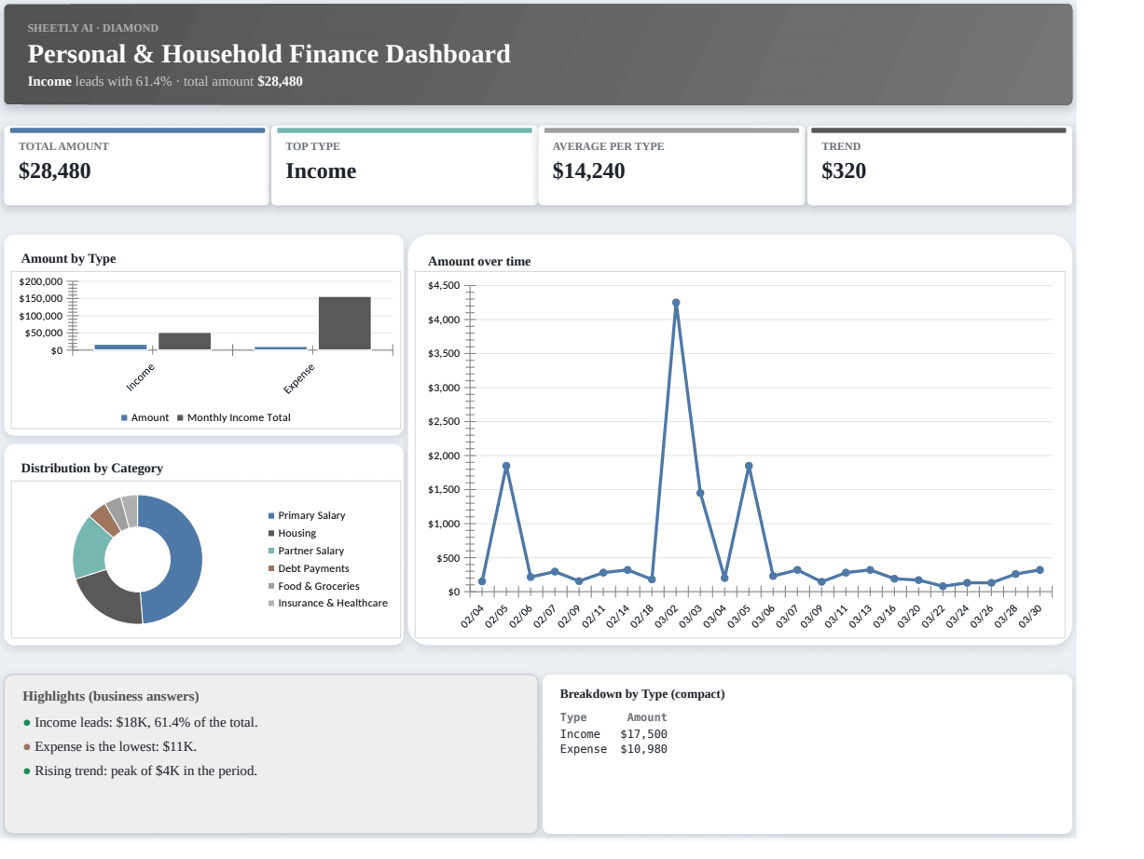Screen dimensions: 1144x859
Task: Click the Primary Salary legend swatch
Action: point(271,516)
